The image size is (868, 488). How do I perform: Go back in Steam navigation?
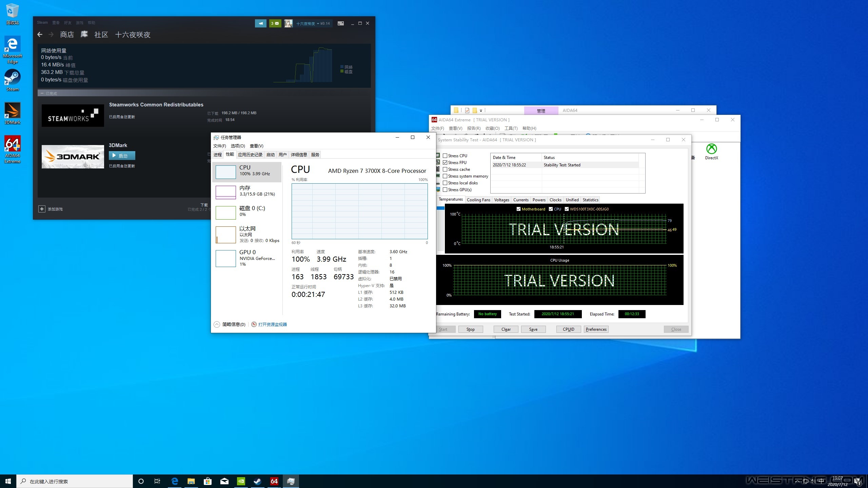[x=40, y=35]
